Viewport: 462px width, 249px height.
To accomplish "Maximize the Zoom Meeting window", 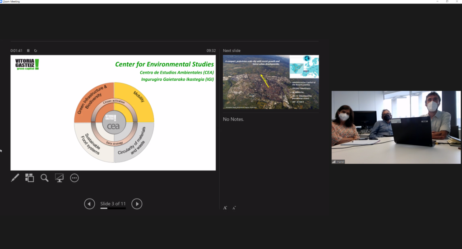I will click(447, 2).
